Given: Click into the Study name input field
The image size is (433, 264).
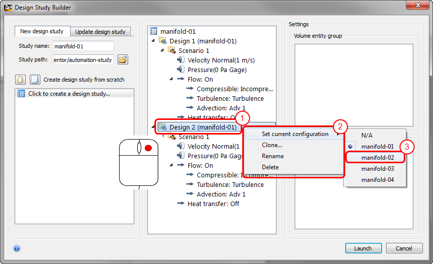Looking at the screenshot, I should 83,46.
